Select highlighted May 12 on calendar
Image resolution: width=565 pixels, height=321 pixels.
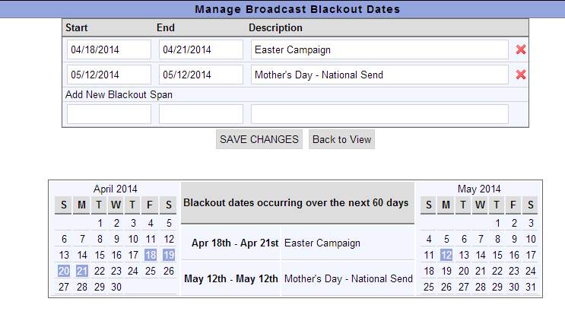[446, 255]
